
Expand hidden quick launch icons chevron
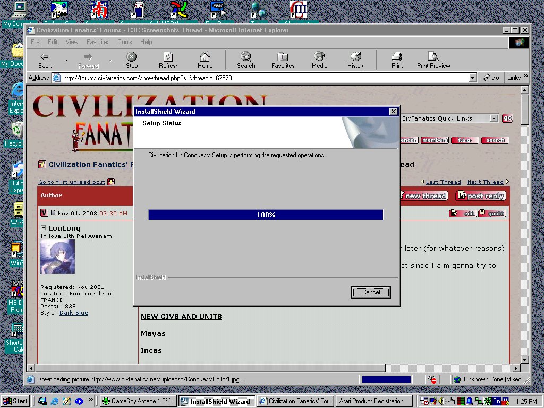pos(91,399)
